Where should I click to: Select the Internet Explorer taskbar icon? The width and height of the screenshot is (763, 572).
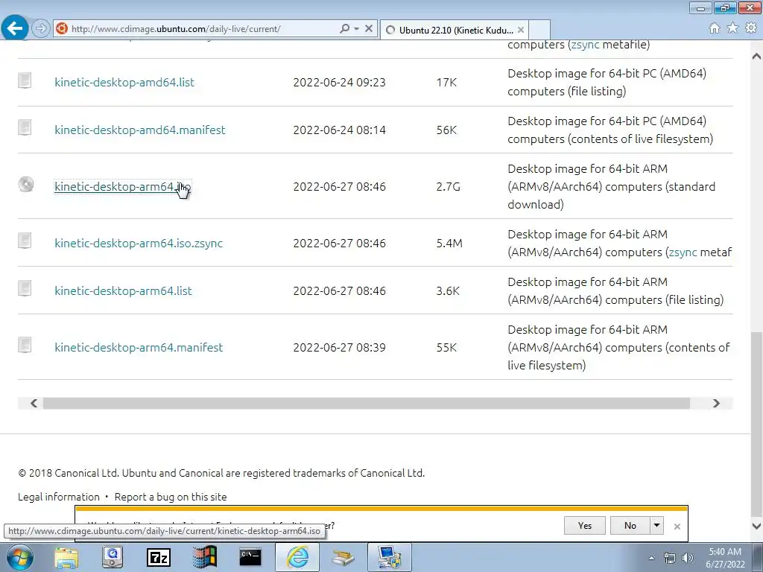(297, 557)
